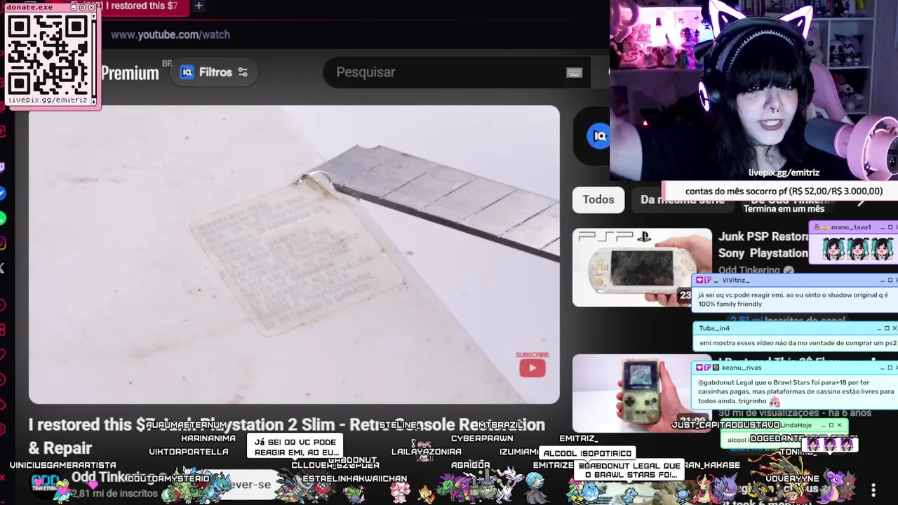Open the Twitch icon in left sidebar
Image resolution: width=898 pixels, height=505 pixels.
[x=2, y=168]
